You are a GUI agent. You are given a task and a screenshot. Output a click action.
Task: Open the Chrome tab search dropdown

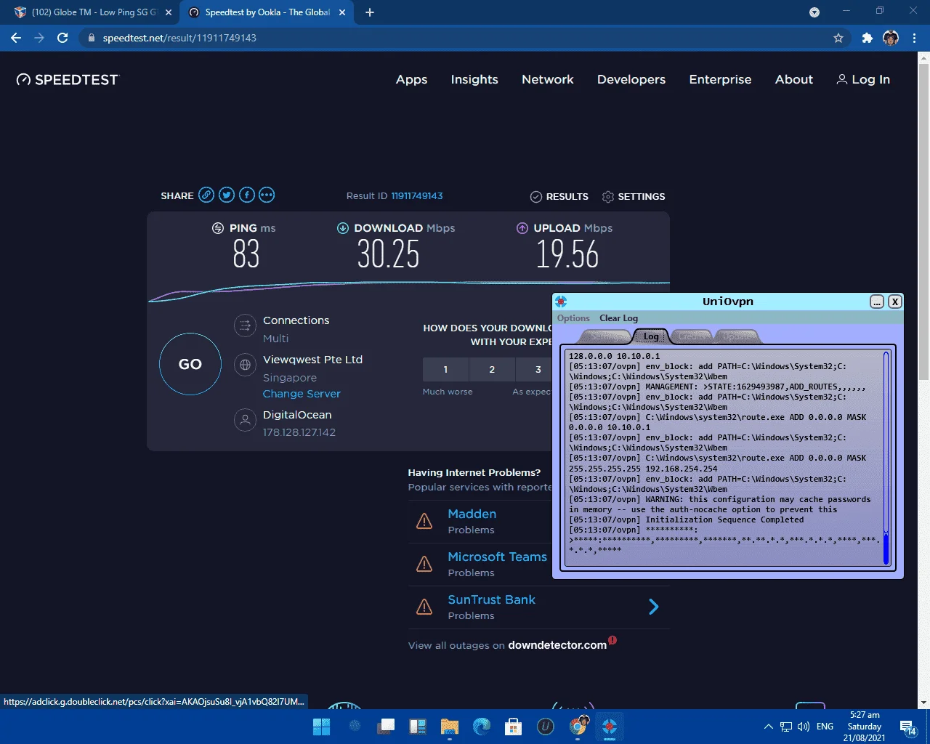click(814, 12)
